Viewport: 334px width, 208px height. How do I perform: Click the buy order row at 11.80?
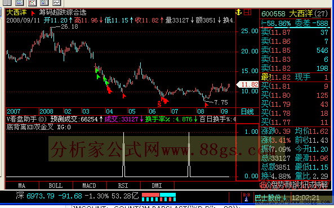[x=295, y=95]
